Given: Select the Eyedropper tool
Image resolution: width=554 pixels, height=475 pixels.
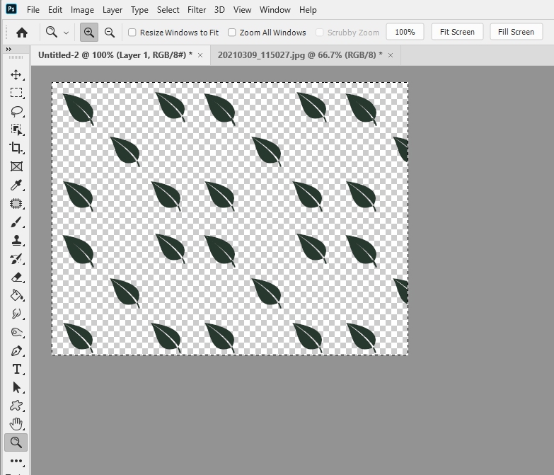Looking at the screenshot, I should pyautogui.click(x=16, y=185).
